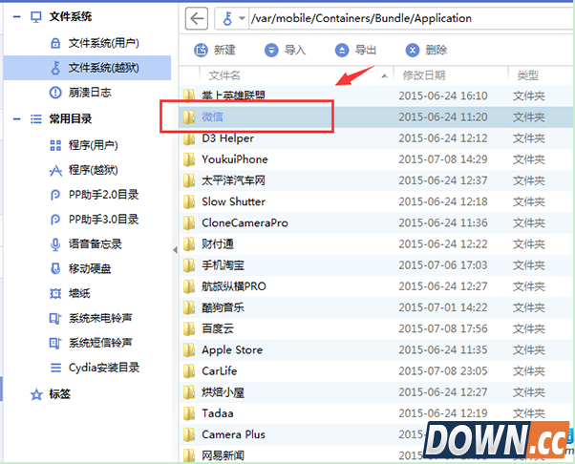This screenshot has height=464, width=575.
Task: Collapse the 常用目录 tree section
Action: 16,118
